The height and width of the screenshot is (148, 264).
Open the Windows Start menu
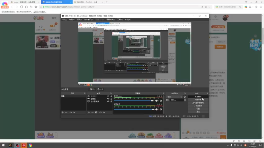tap(3, 145)
